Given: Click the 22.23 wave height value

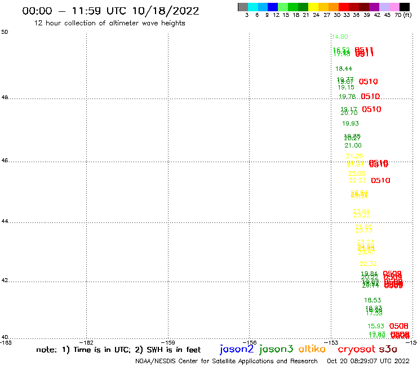Looking at the screenshot, I should [x=357, y=181].
